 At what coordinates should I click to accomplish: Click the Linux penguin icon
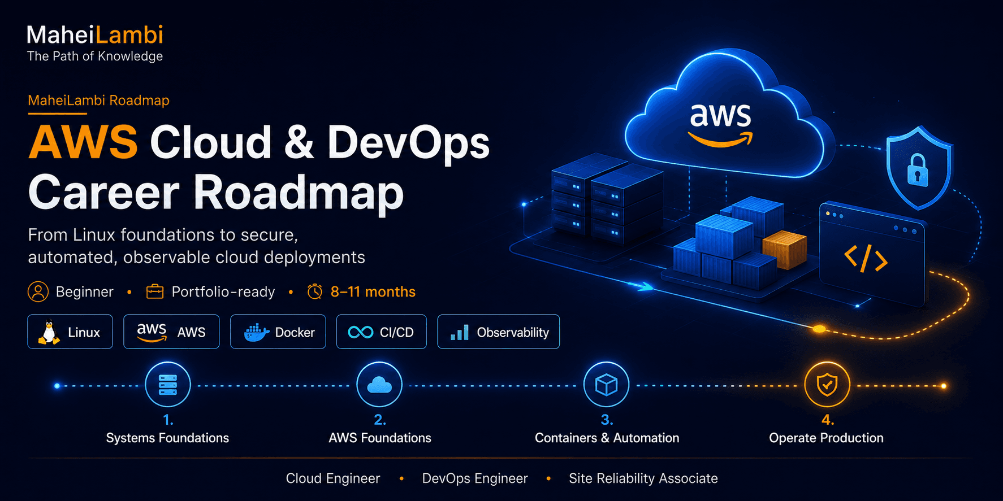tap(49, 332)
